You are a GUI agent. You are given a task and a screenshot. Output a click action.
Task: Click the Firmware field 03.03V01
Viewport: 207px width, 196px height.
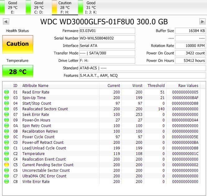(x=107, y=31)
